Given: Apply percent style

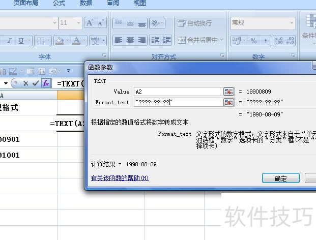Looking at the screenshot, I should click(253, 41).
